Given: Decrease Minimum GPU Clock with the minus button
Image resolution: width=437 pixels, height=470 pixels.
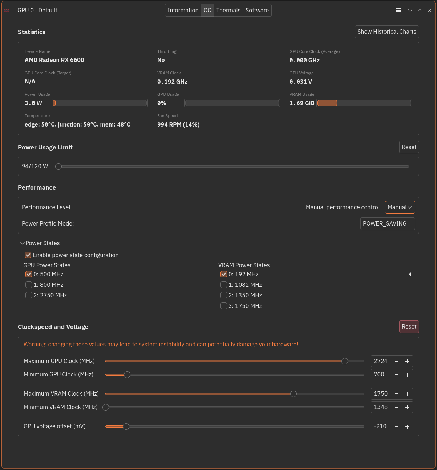Looking at the screenshot, I should pos(397,375).
